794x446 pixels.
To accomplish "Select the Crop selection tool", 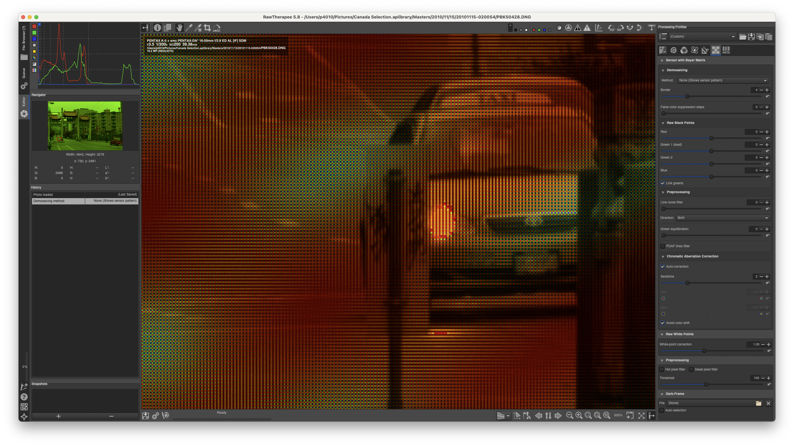I will (207, 28).
